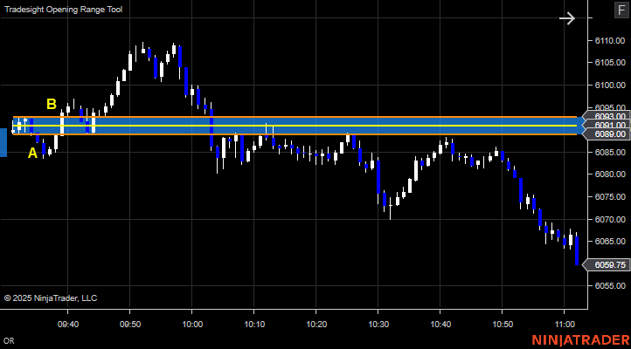Click the 6110.00 price axis label
The height and width of the screenshot is (349, 631).
tap(610, 40)
